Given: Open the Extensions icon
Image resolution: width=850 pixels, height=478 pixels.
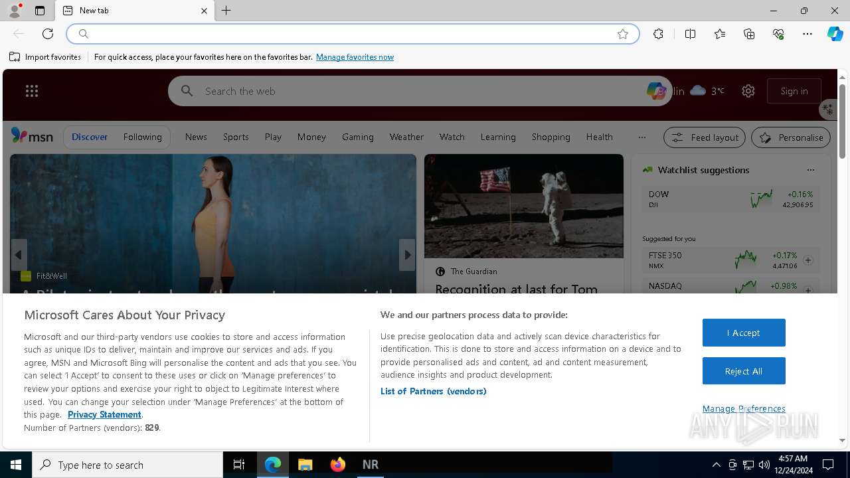Looking at the screenshot, I should [658, 34].
